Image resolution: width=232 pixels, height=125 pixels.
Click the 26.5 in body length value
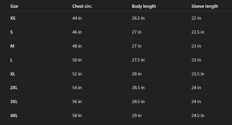[138, 18]
